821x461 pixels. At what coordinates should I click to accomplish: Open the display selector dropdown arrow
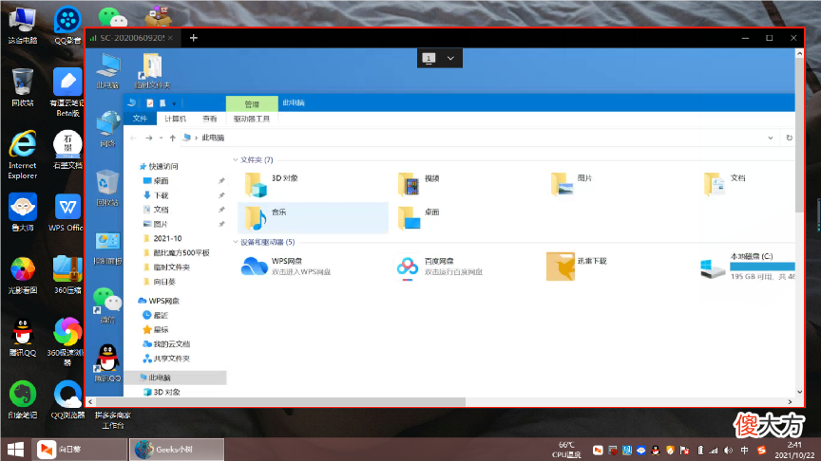coord(450,59)
